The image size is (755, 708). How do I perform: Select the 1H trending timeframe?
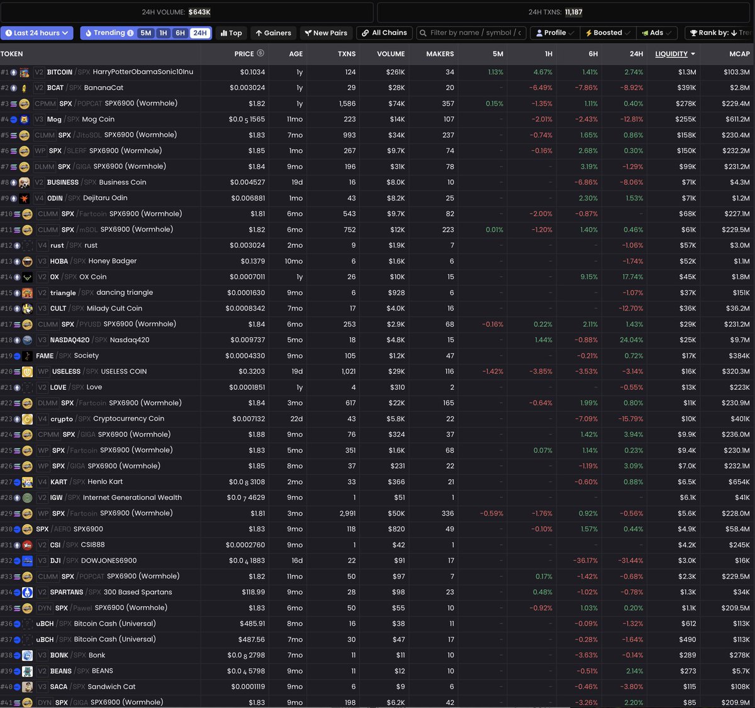(164, 33)
